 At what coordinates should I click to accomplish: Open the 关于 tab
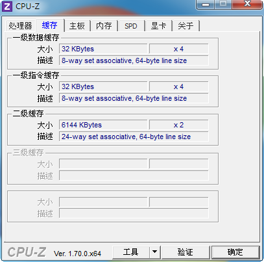coord(186,26)
